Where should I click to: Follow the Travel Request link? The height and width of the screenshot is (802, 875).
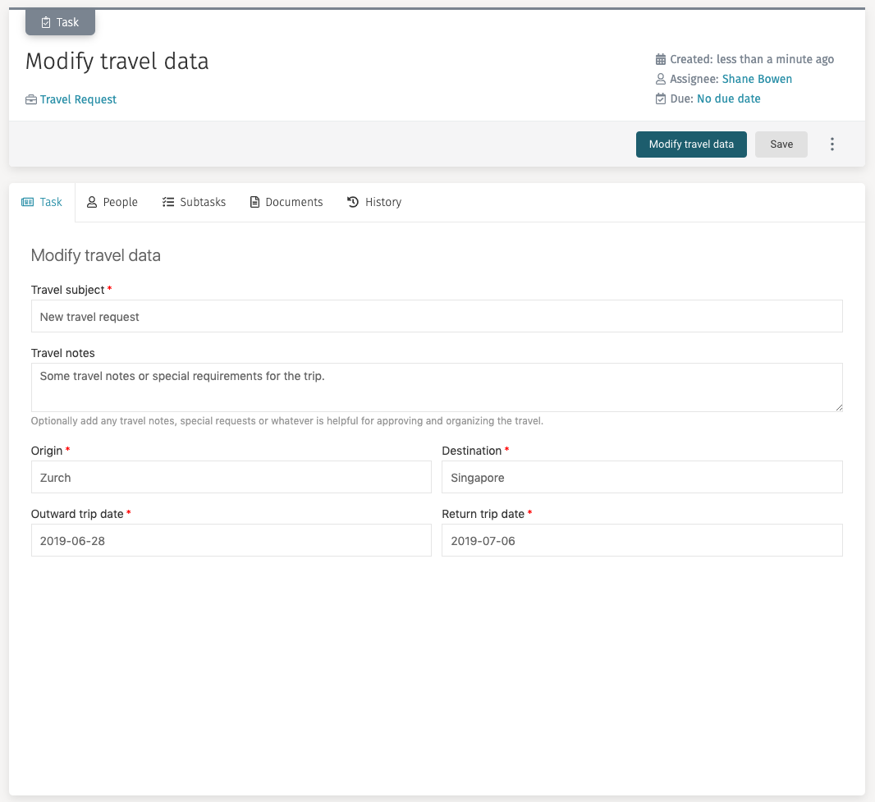[x=78, y=99]
